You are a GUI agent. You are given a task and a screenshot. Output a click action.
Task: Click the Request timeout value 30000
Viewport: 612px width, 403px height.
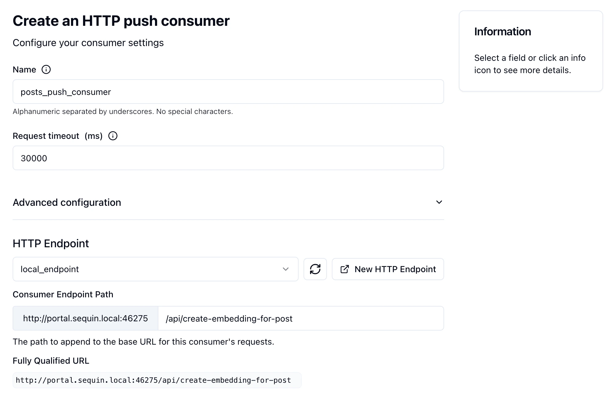[x=228, y=158]
